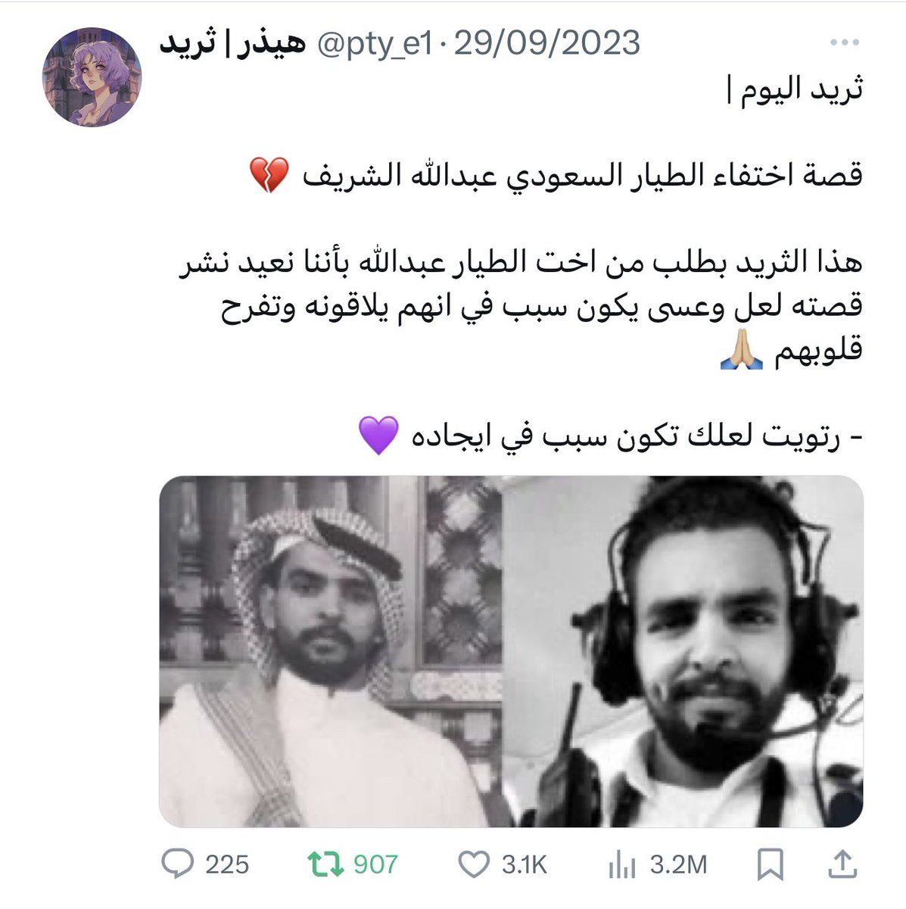Open the three-dot more options menu

pyautogui.click(x=845, y=45)
